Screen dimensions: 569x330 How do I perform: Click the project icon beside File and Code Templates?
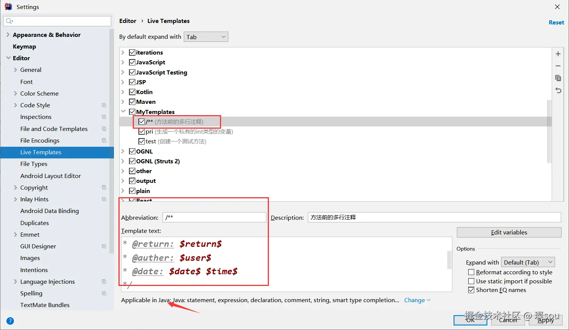104,129
